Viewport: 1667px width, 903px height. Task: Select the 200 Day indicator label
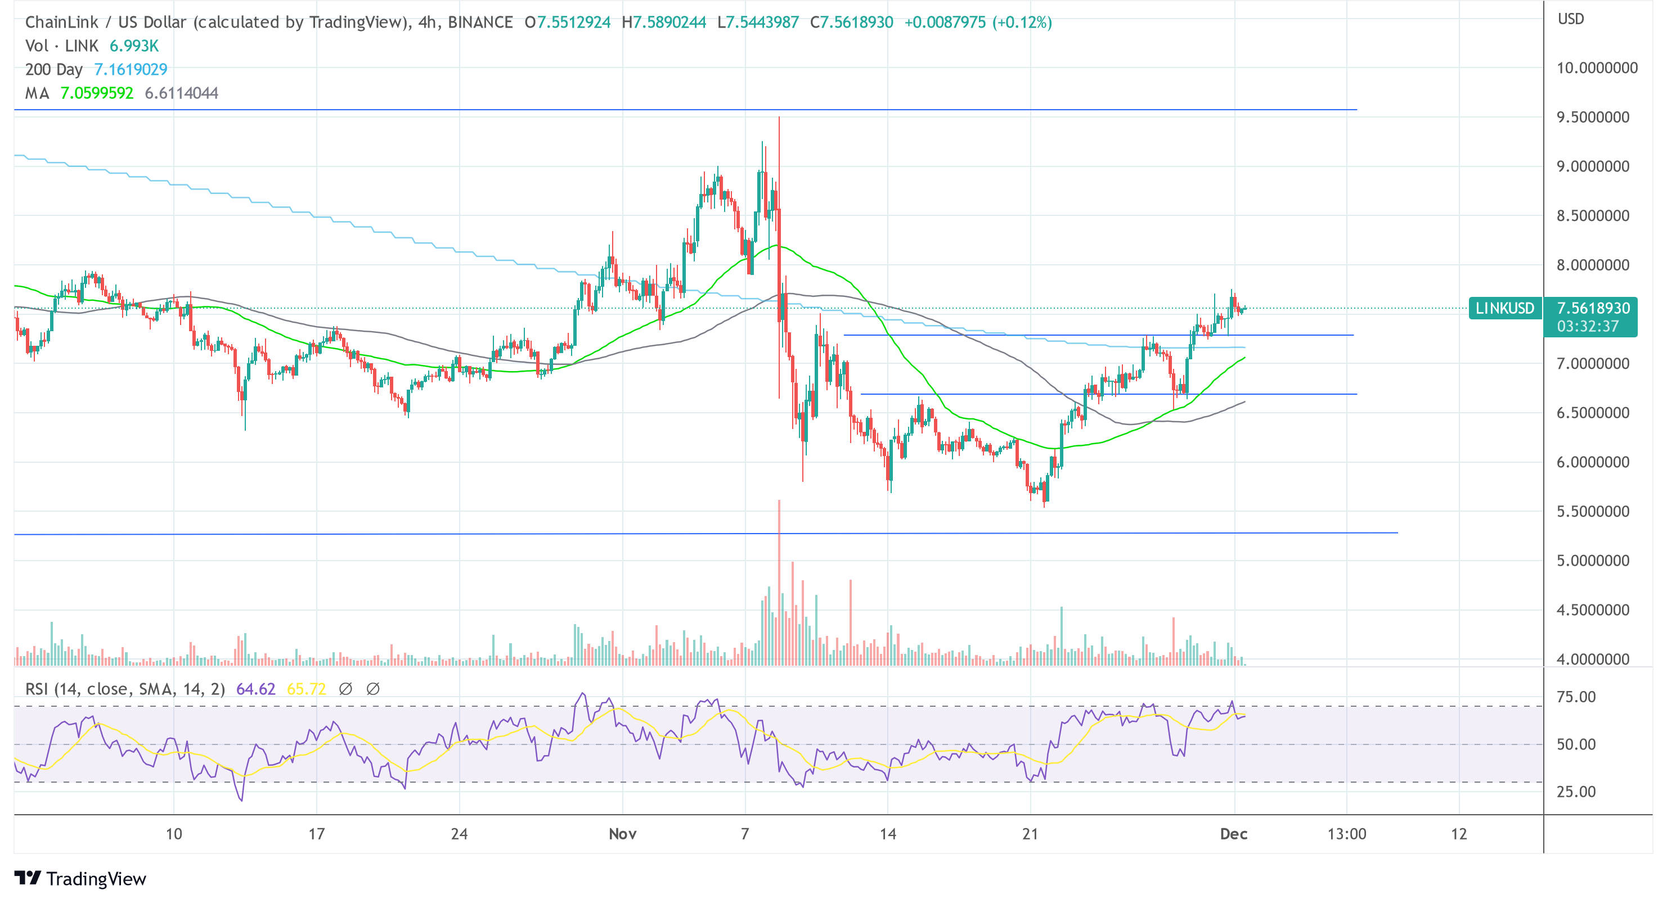coord(53,69)
